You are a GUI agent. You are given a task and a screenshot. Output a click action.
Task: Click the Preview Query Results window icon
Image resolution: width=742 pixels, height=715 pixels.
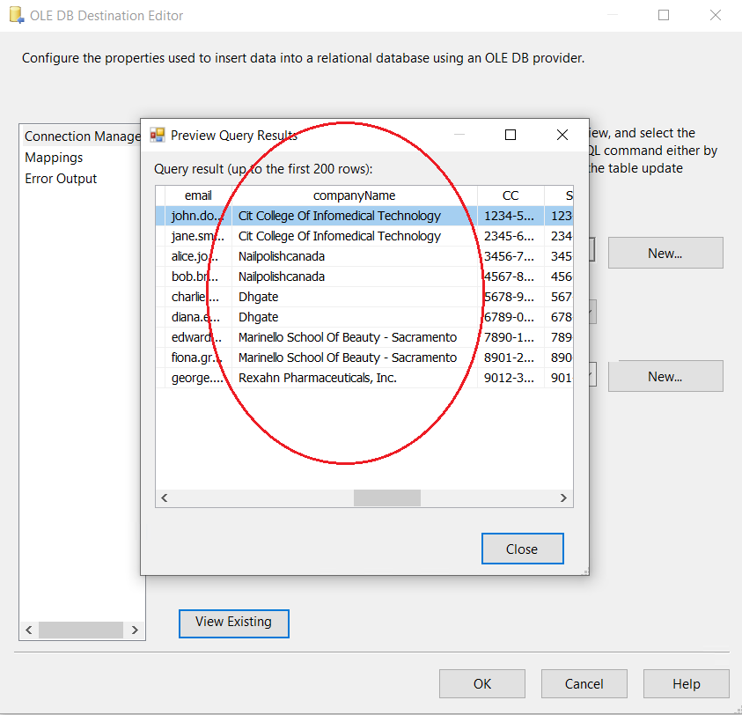(158, 135)
